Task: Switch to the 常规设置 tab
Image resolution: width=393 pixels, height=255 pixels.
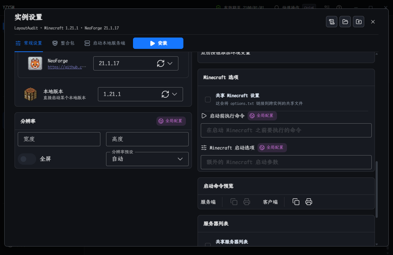Action: click(x=29, y=43)
